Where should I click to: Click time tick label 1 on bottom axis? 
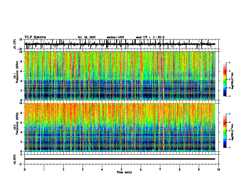pos(44,170)
